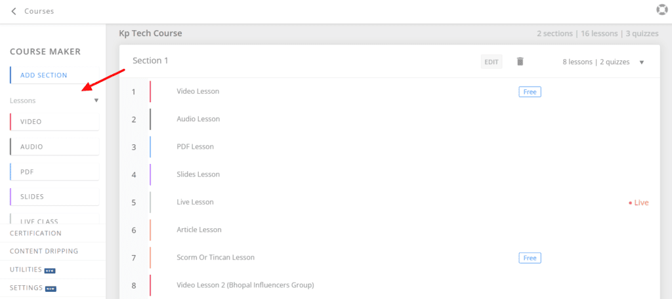Click the Live indicator on lesson 5
Image resolution: width=672 pixels, height=299 pixels.
[639, 203]
